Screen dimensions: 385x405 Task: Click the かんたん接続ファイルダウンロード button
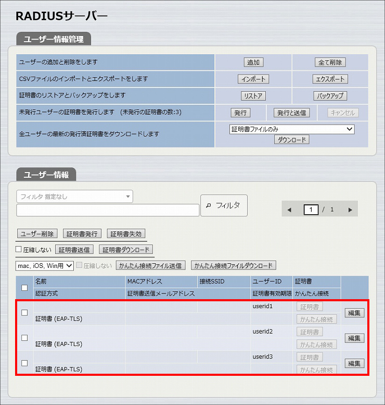[x=234, y=265]
